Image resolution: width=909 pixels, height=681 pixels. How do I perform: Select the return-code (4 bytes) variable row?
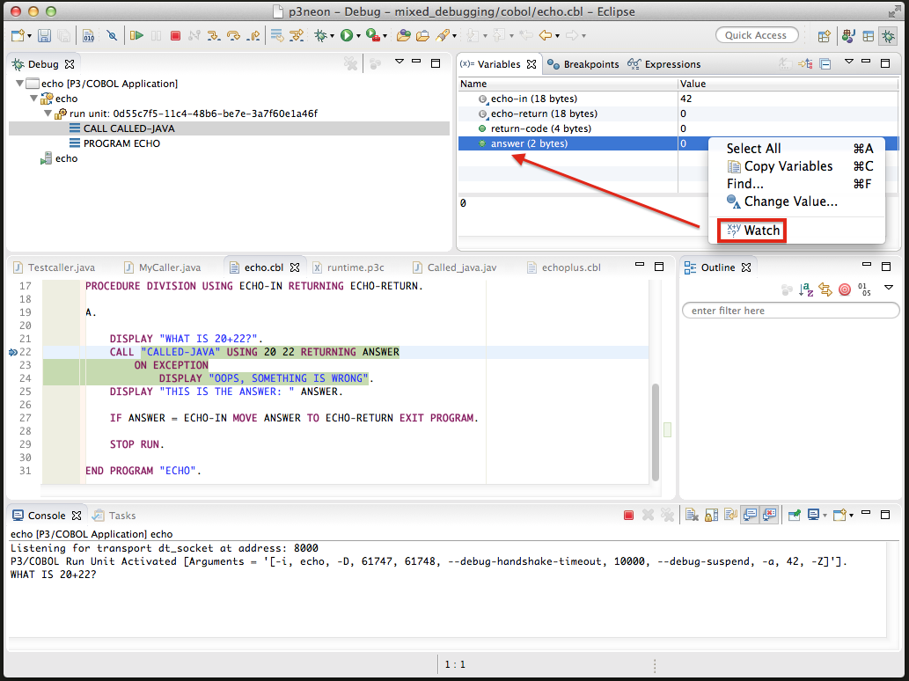[677, 128]
